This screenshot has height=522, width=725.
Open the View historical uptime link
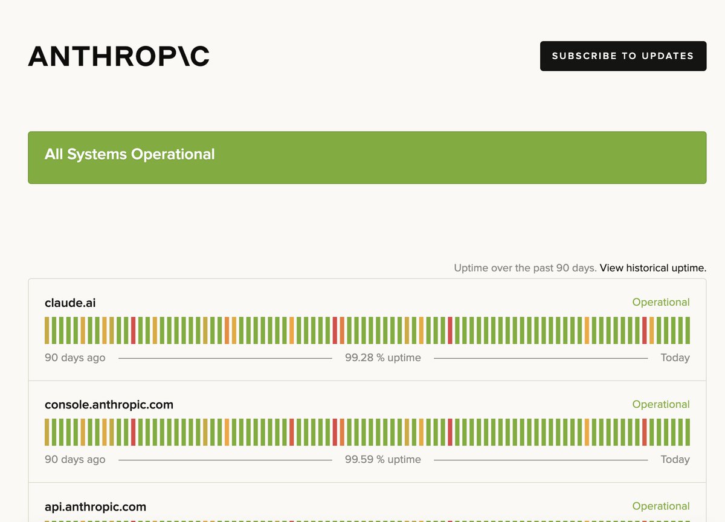653,268
